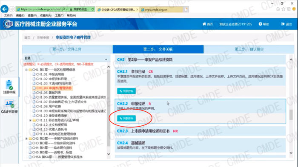The width and height of the screenshot is (298, 167).
Task: Collapse the CH1 第1章 tree node
Action: [x=26, y=70]
